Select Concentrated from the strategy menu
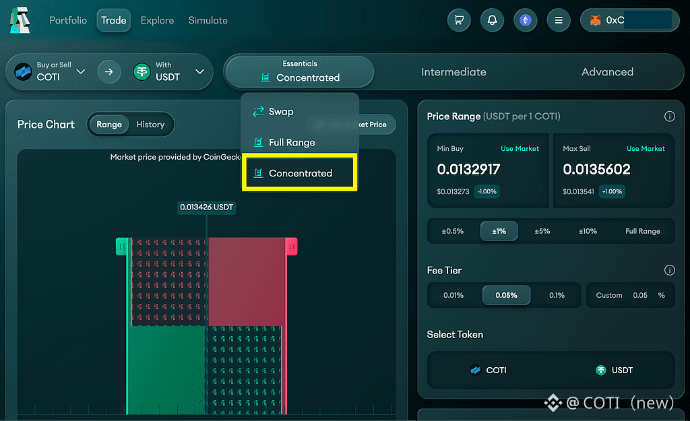The image size is (690, 421). [300, 173]
